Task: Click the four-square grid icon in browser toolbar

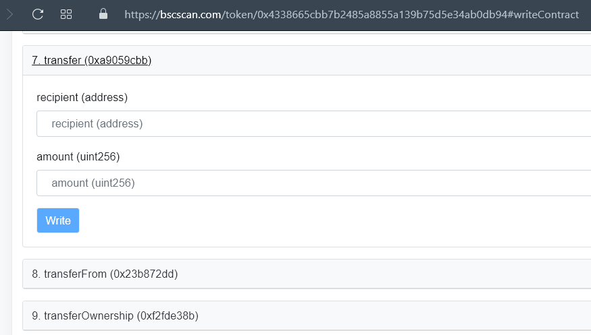Action: [66, 13]
